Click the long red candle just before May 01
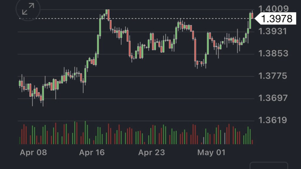The width and height of the screenshot is (301, 169). [195, 50]
